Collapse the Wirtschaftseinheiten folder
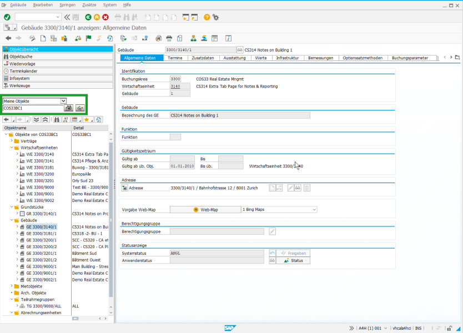 (12, 148)
